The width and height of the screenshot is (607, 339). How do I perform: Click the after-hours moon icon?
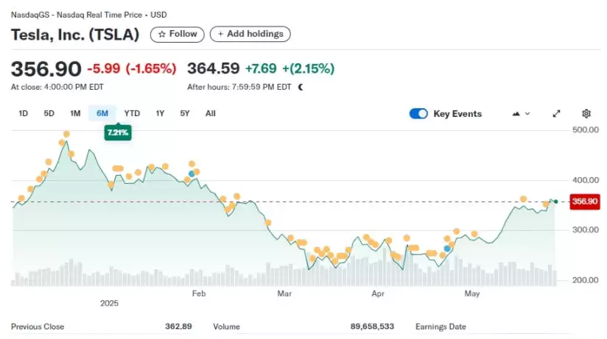point(301,88)
